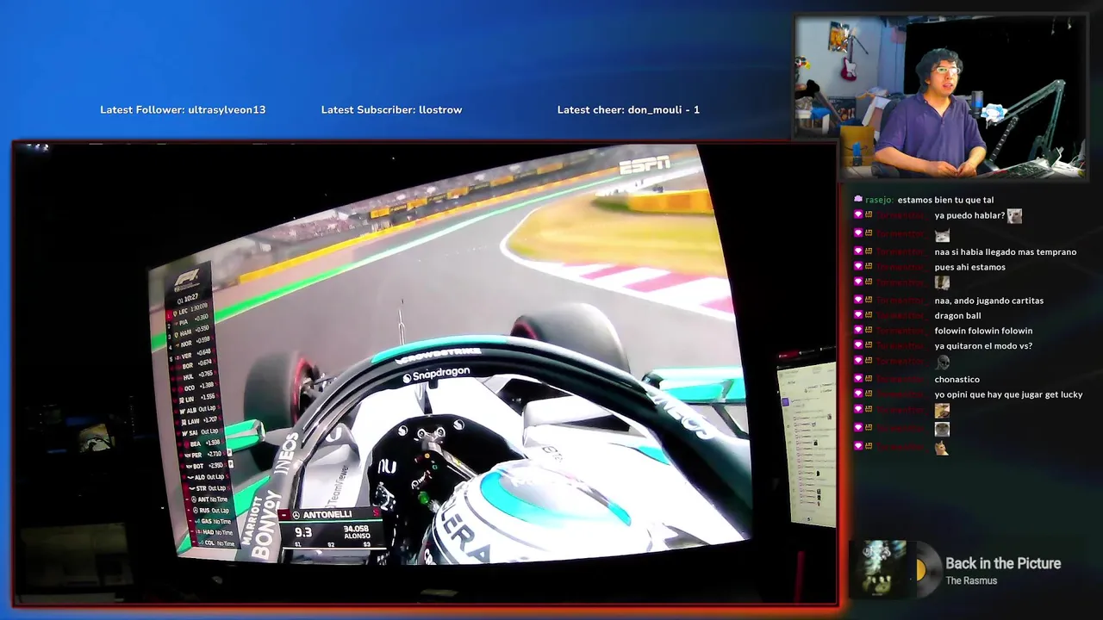Click the rasejo username in chat
The height and width of the screenshot is (620, 1103).
tap(879, 200)
